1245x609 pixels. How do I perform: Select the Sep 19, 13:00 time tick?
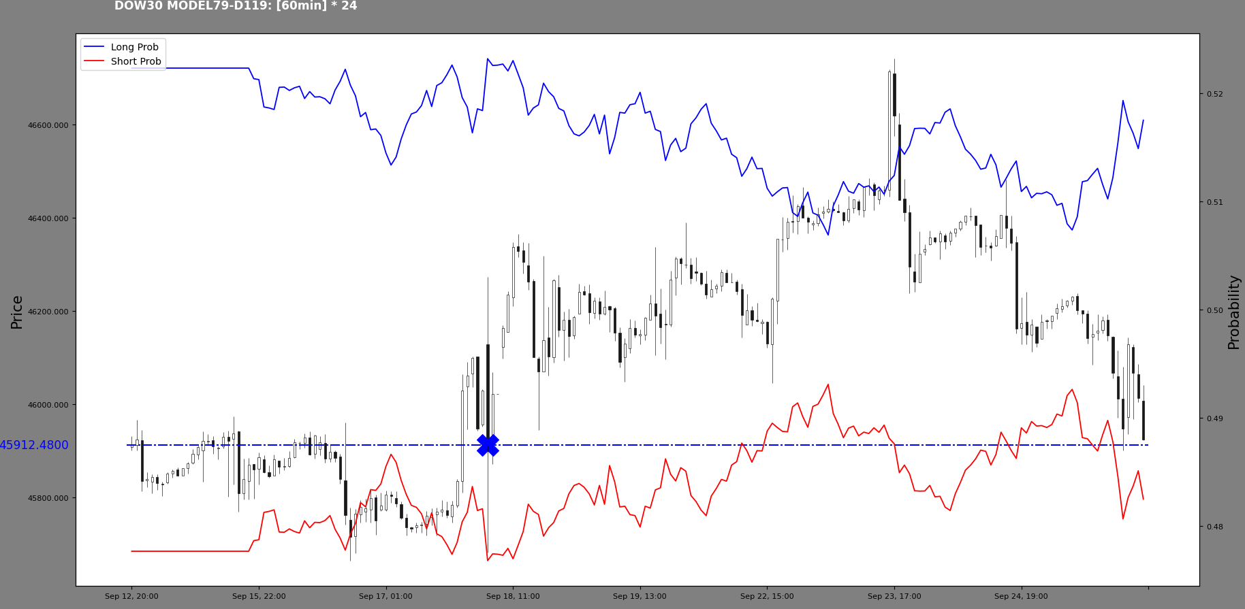click(640, 597)
